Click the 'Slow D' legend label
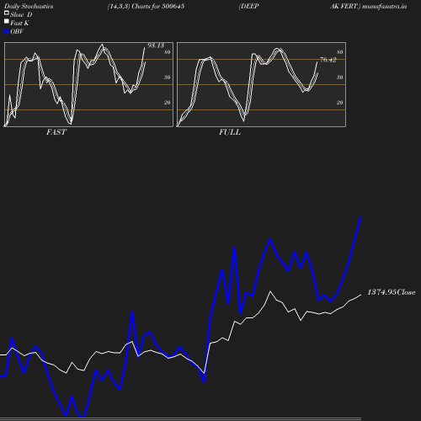Screen dimensions: 421x421 tap(21, 14)
